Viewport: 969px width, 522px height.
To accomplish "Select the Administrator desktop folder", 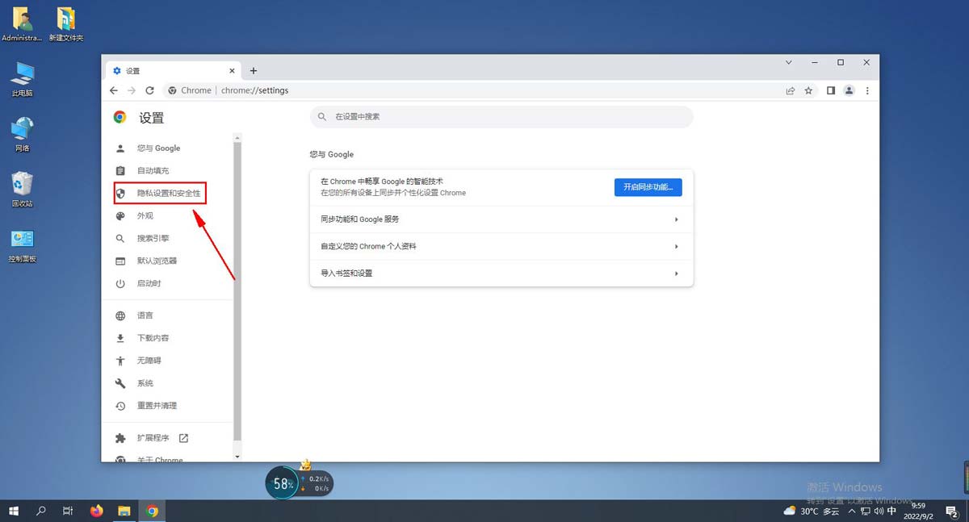I will tap(22, 24).
